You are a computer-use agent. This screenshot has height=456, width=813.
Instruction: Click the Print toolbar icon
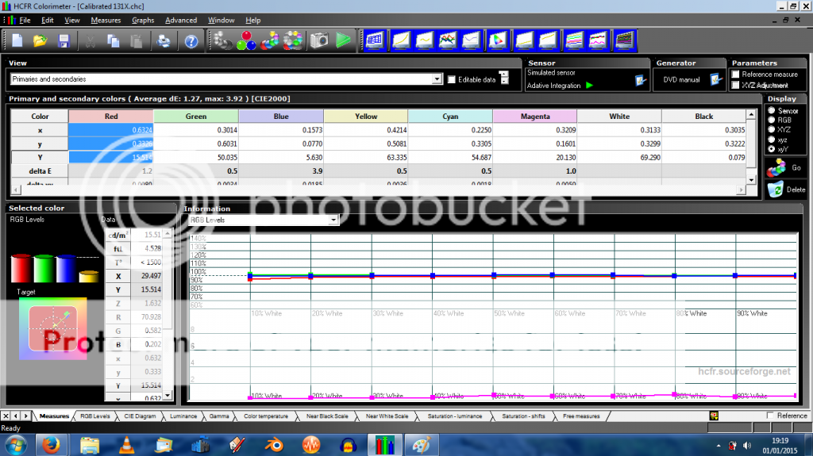pos(164,40)
